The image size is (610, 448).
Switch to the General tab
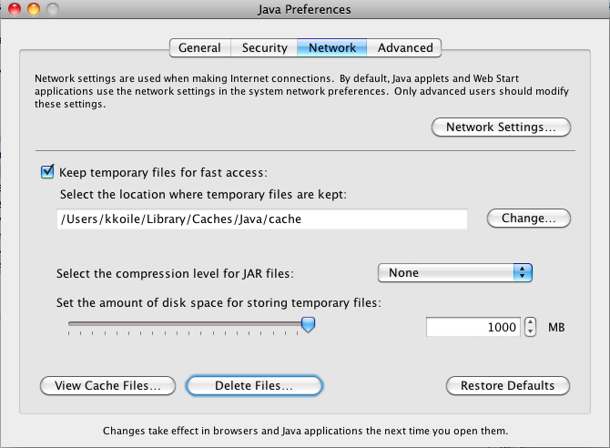click(x=200, y=48)
